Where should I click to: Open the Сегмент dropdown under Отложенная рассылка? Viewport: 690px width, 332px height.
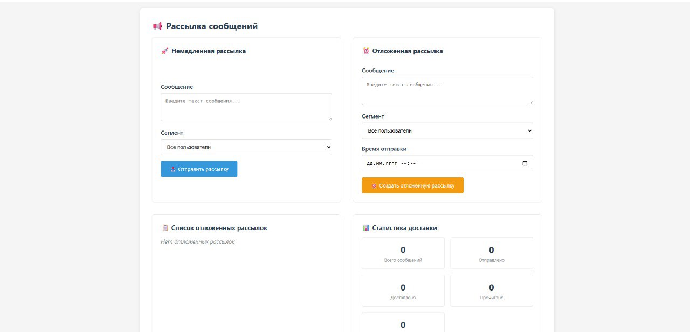[447, 130]
